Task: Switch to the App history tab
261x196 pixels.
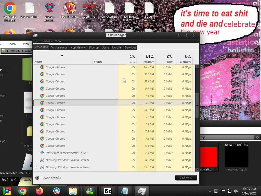Action: point(78,47)
